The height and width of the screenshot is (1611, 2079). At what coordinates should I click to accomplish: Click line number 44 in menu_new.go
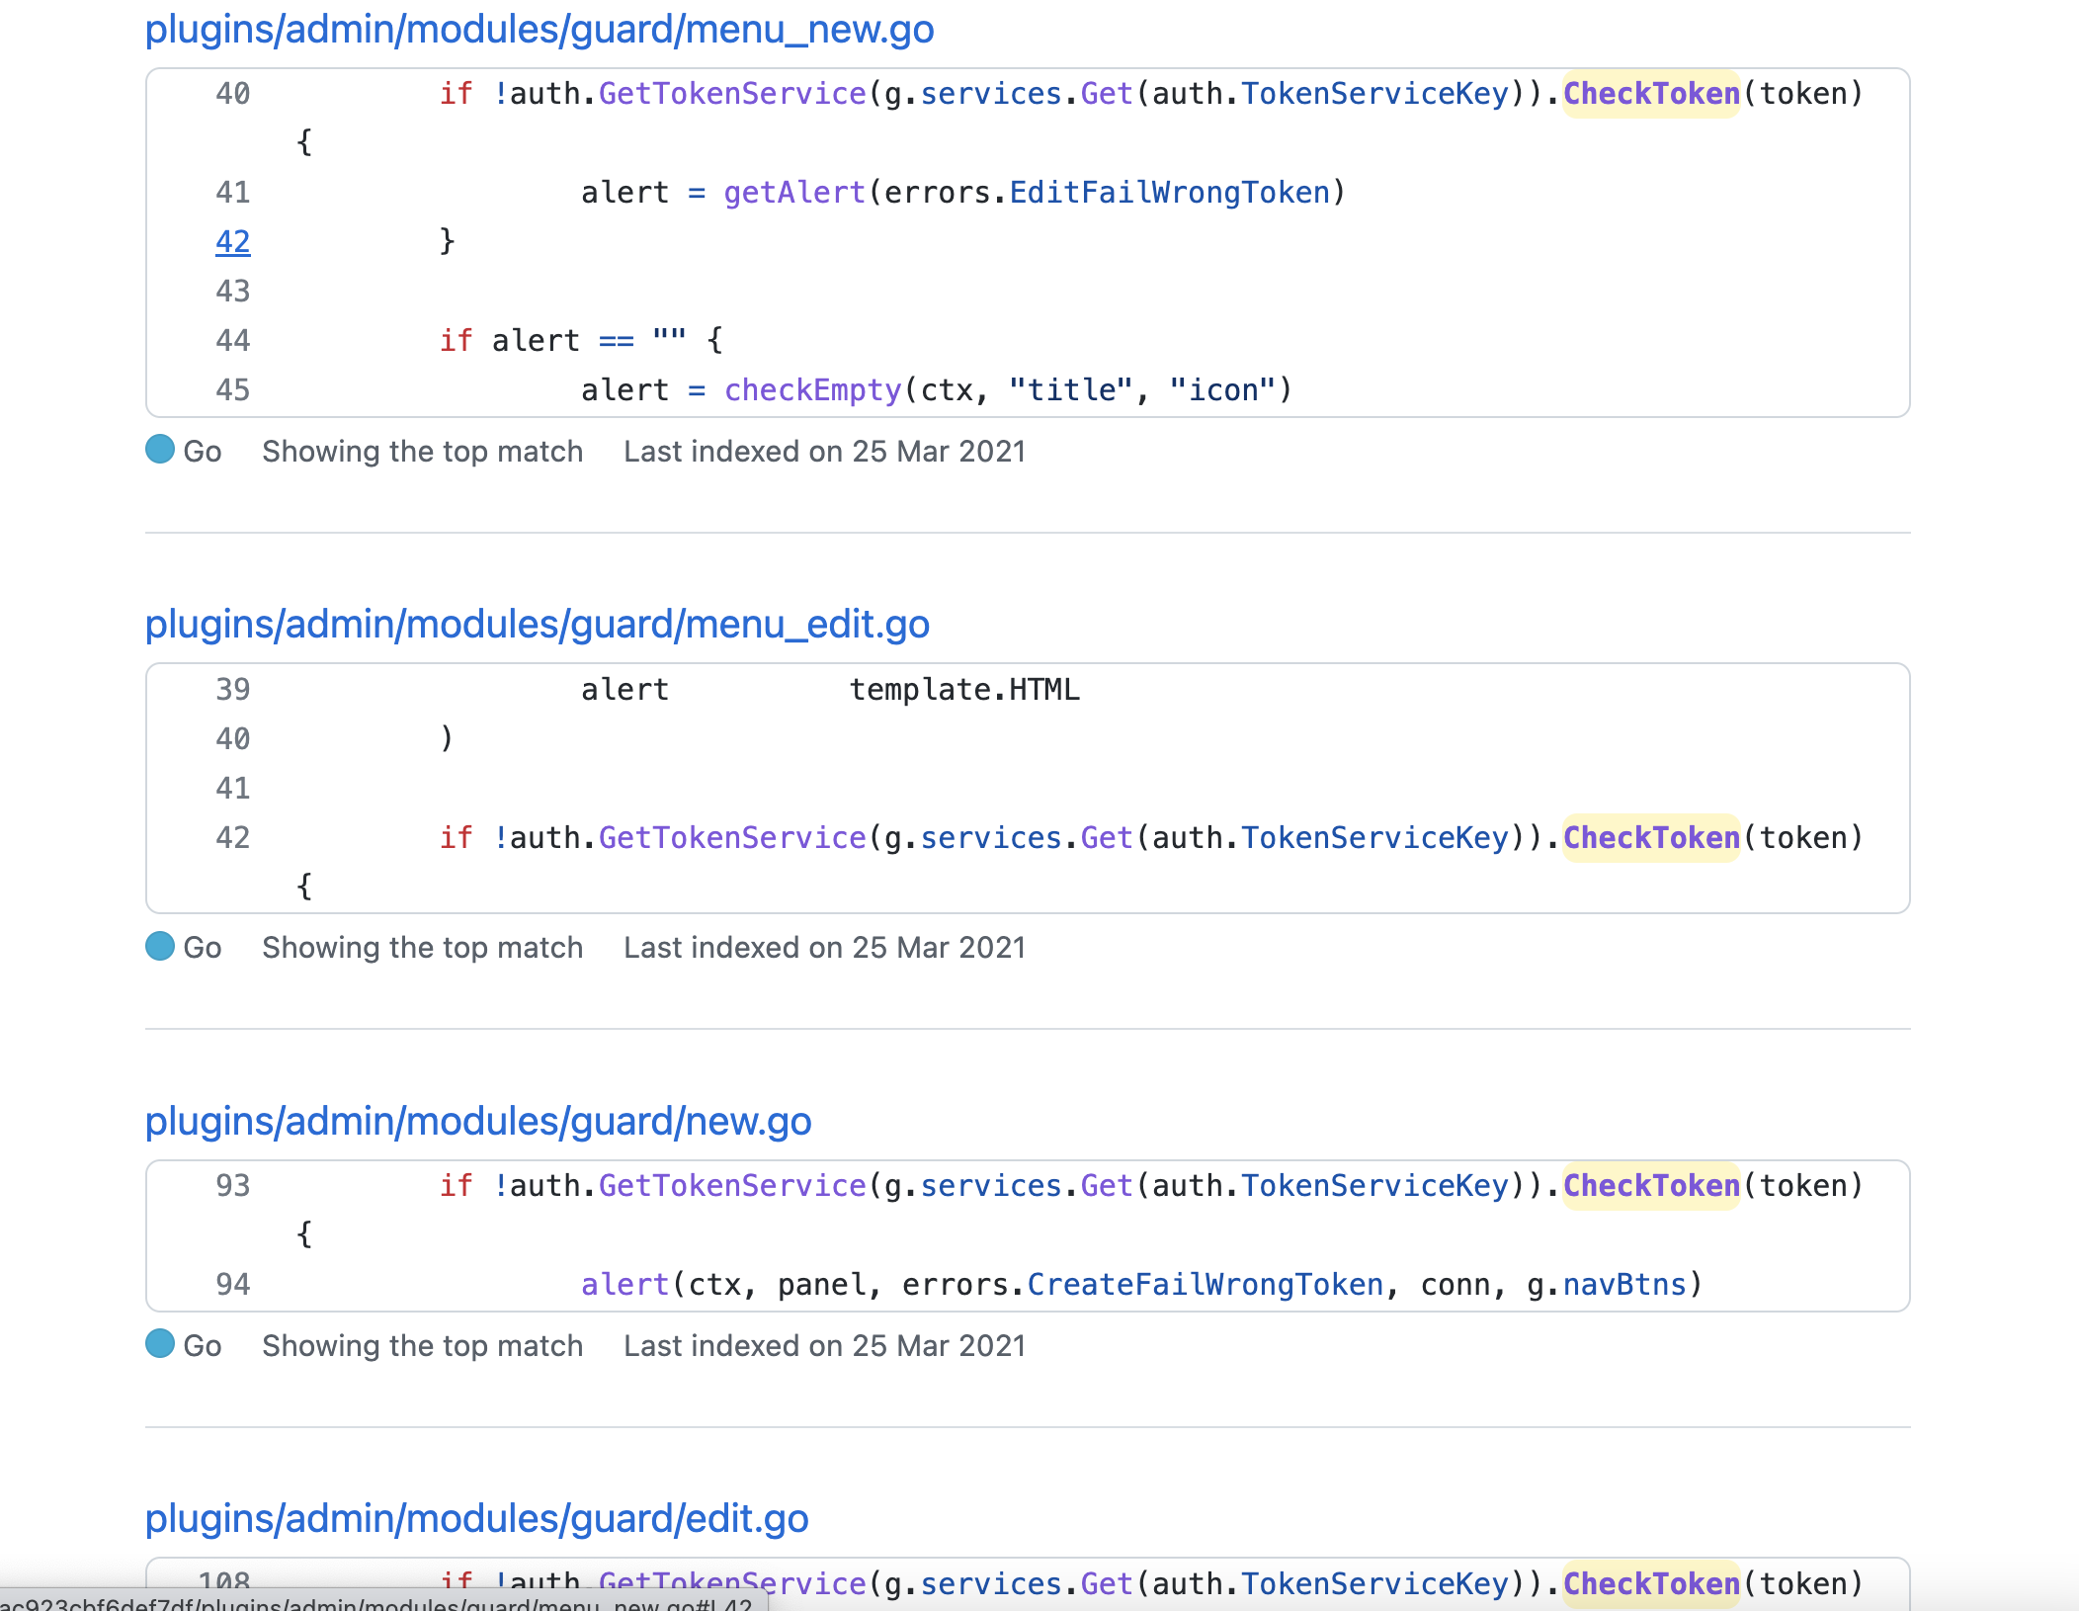tap(233, 341)
